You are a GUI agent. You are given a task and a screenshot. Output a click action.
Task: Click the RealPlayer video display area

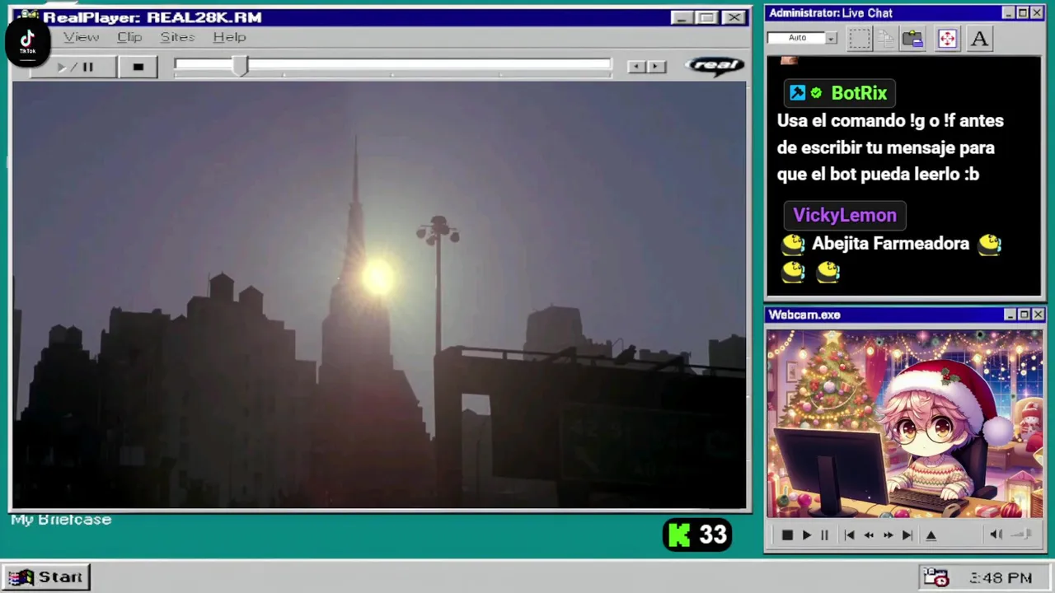pyautogui.click(x=379, y=295)
